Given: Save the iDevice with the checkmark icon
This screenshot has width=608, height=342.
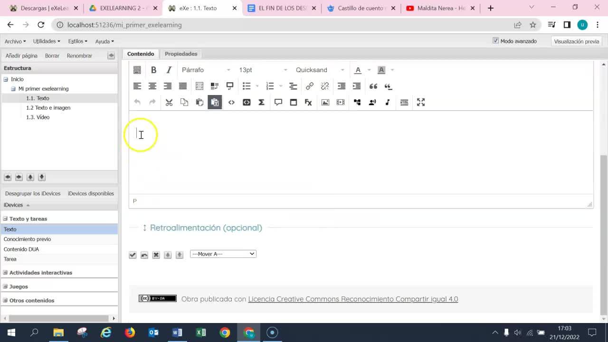Looking at the screenshot, I should [133, 255].
